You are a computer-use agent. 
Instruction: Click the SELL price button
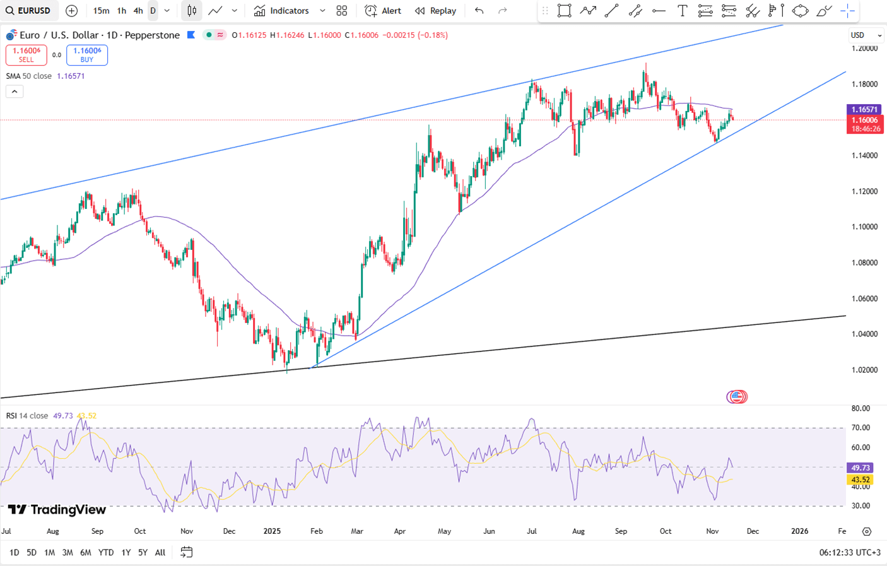[26, 55]
